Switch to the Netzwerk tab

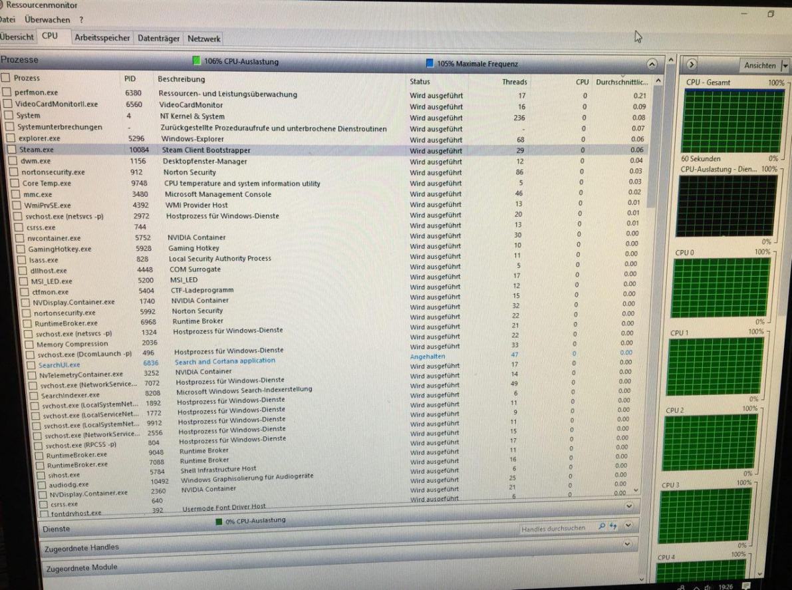click(x=203, y=39)
